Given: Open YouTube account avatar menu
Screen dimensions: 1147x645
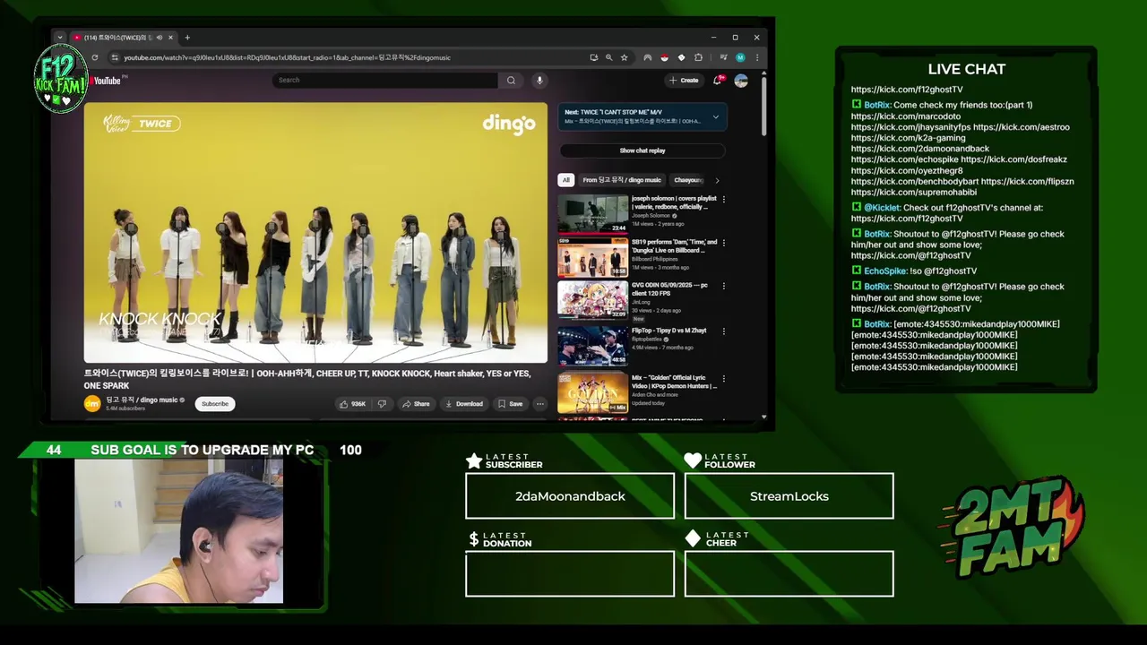Looking at the screenshot, I should pyautogui.click(x=741, y=80).
